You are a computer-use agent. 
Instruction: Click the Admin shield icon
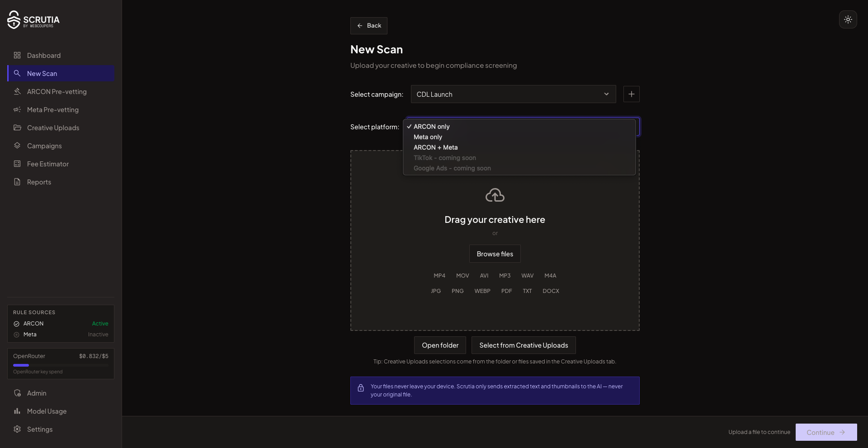[17, 393]
